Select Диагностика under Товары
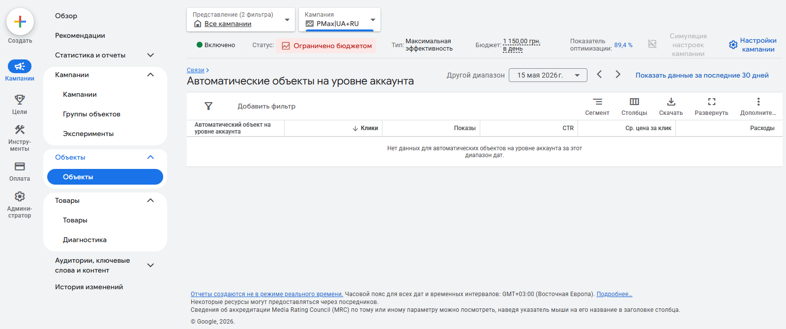Screen dimensions: 786x329 pos(85,240)
